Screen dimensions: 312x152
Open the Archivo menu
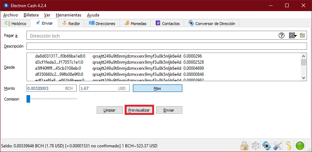[10, 15]
